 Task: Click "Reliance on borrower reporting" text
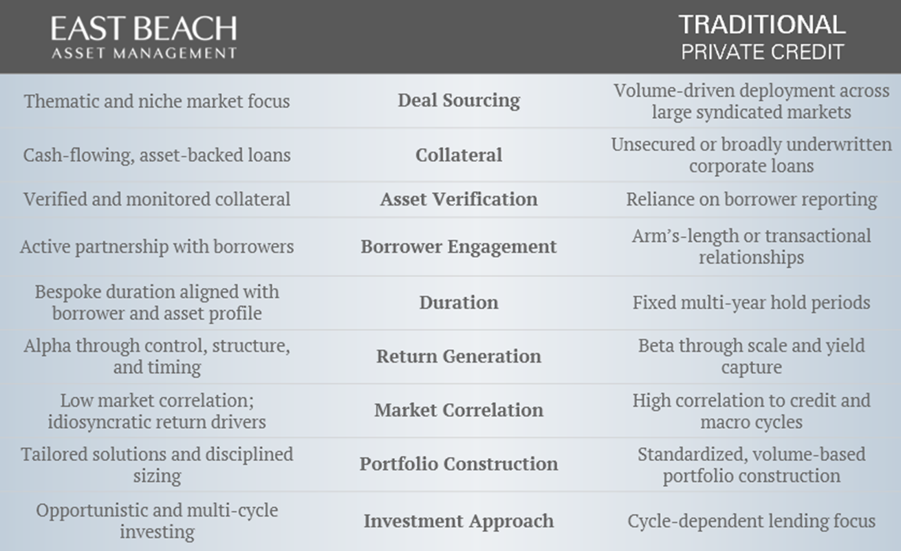pos(751,199)
